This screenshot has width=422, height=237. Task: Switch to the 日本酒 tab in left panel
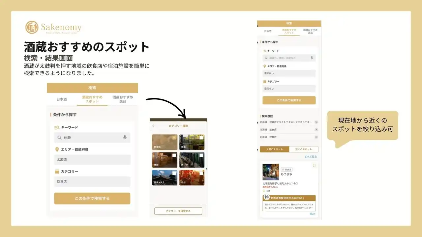62,99
